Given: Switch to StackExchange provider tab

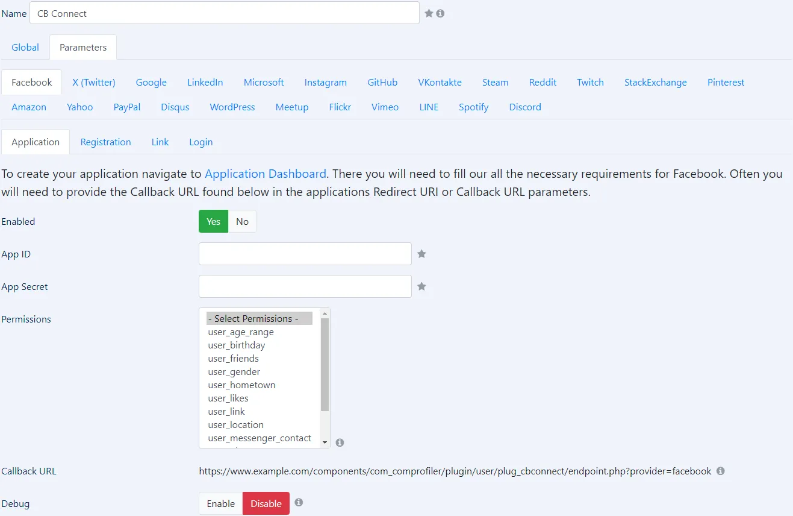Looking at the screenshot, I should click(x=656, y=82).
